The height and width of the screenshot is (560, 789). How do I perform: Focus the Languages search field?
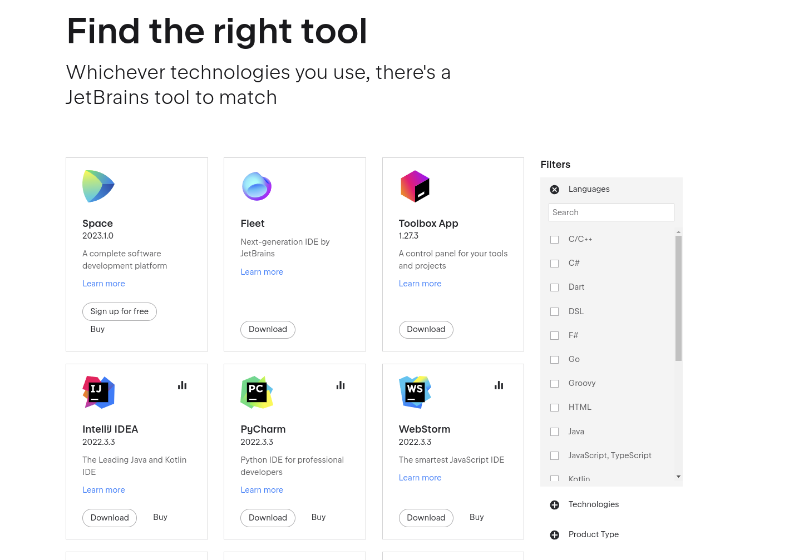612,212
